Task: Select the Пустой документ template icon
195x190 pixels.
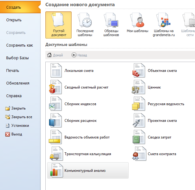Action: [x=58, y=20]
